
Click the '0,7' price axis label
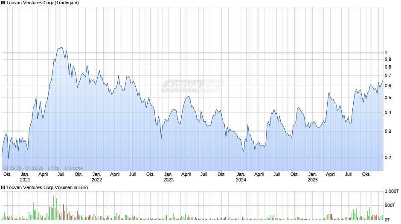(x=388, y=76)
